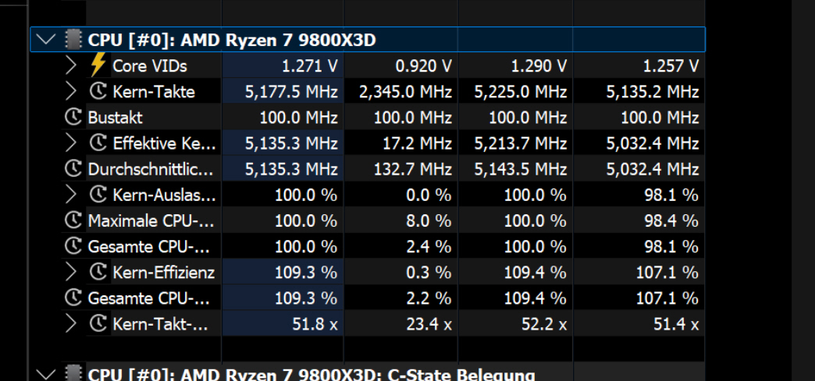The image size is (815, 381).
Task: Click the chip icon in the C-State Belegung header
Action: point(73,374)
